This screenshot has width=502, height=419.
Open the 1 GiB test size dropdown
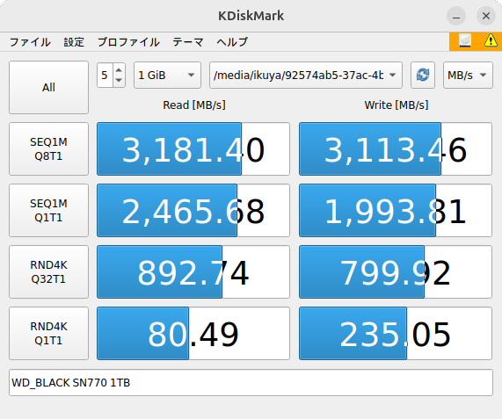pyautogui.click(x=167, y=76)
